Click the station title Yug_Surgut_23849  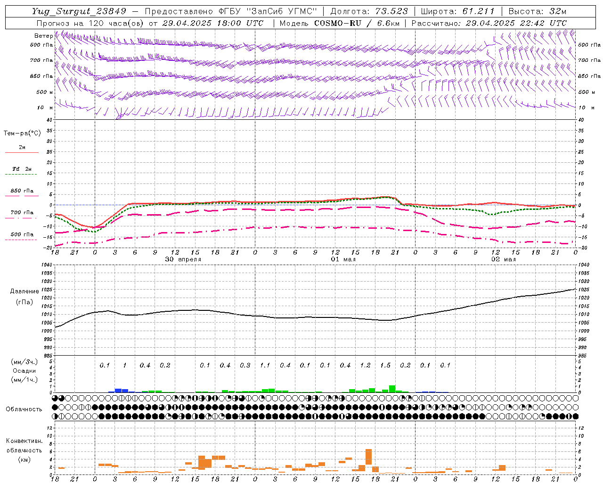click(79, 11)
